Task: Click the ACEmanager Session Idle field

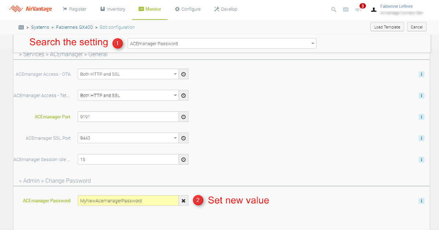Action: click(128, 159)
